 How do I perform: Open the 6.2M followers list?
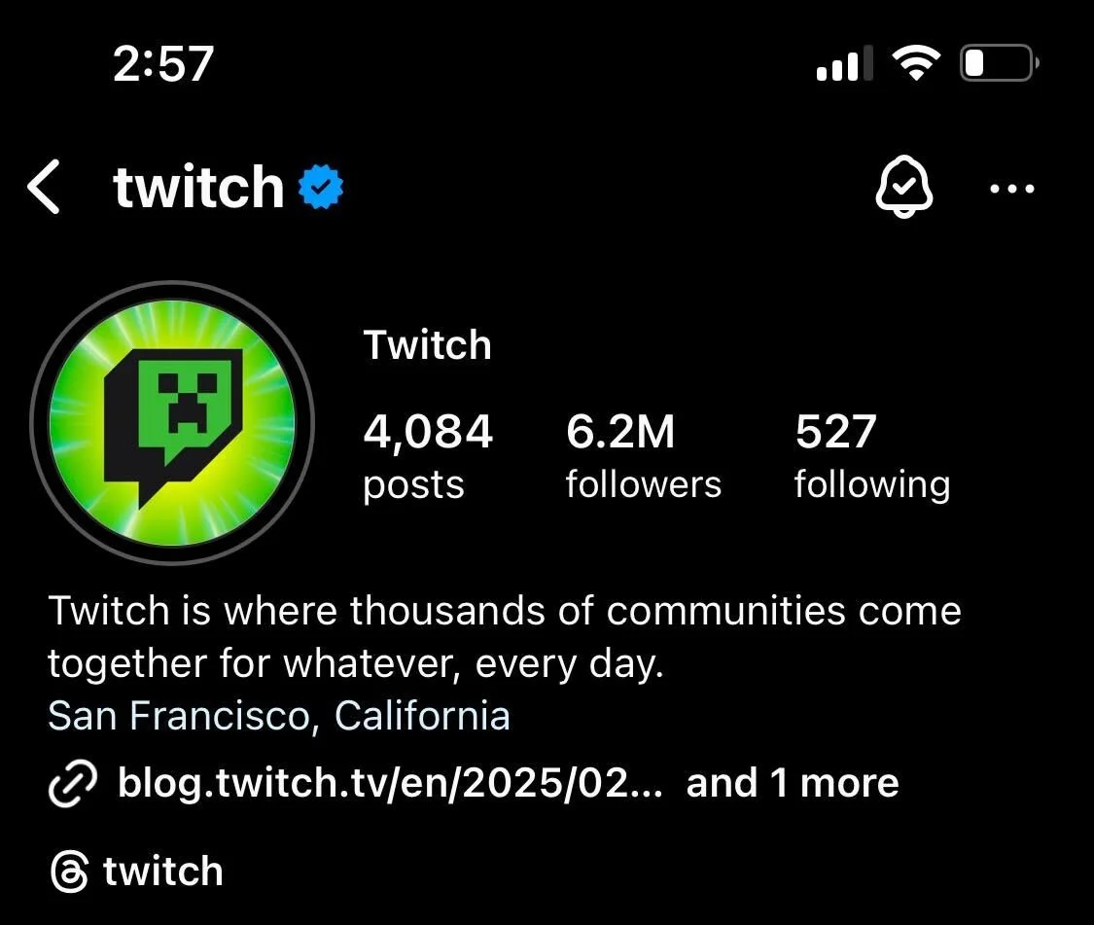tap(644, 456)
